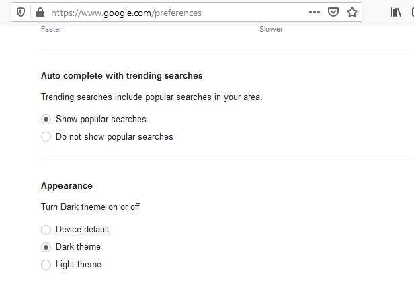Click the Trending searches description sentence
Image resolution: width=414 pixels, height=286 pixels.
152,97
